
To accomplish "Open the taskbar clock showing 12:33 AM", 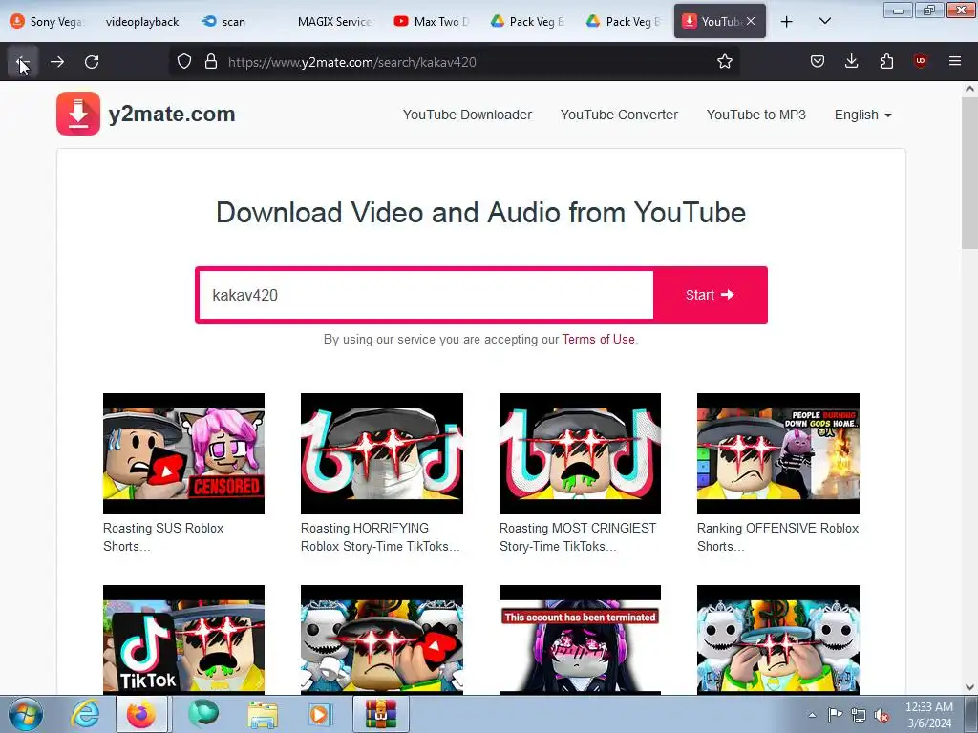I will [x=928, y=715].
